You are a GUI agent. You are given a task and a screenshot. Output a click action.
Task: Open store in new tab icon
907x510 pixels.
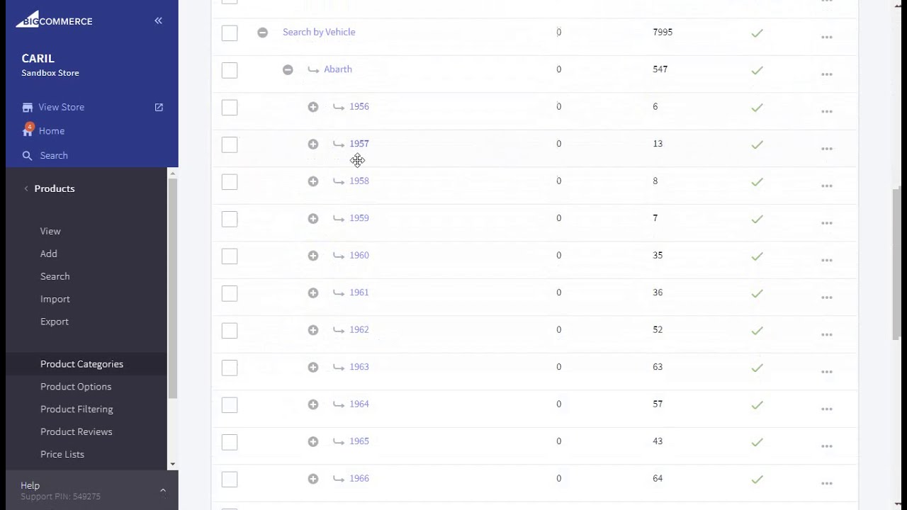click(159, 108)
